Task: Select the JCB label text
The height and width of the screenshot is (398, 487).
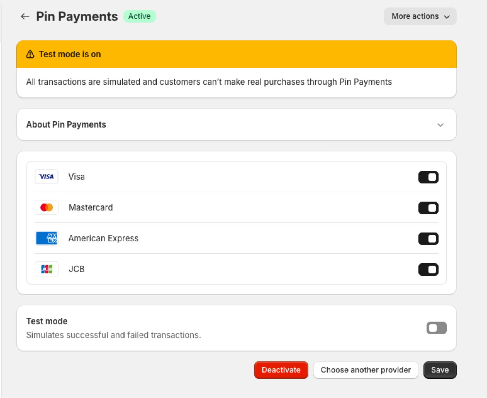Action: pos(77,269)
